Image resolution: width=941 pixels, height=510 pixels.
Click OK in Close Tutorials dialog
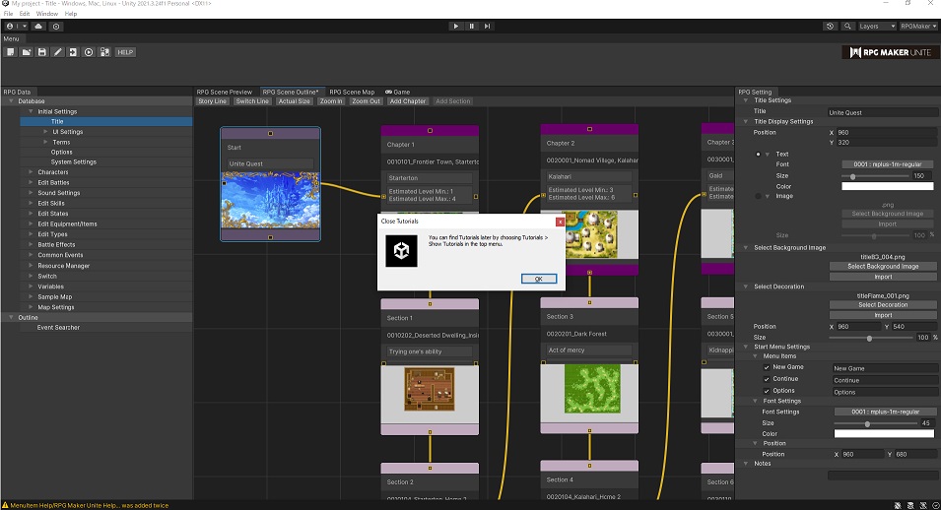538,279
